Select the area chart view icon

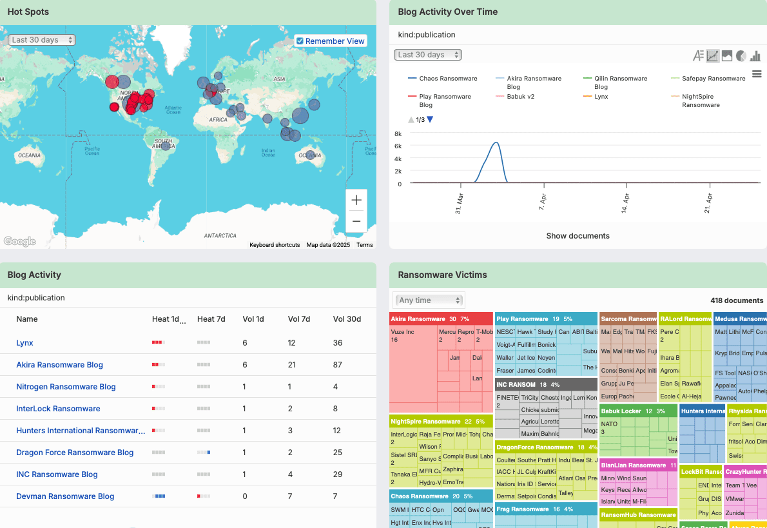tap(727, 56)
